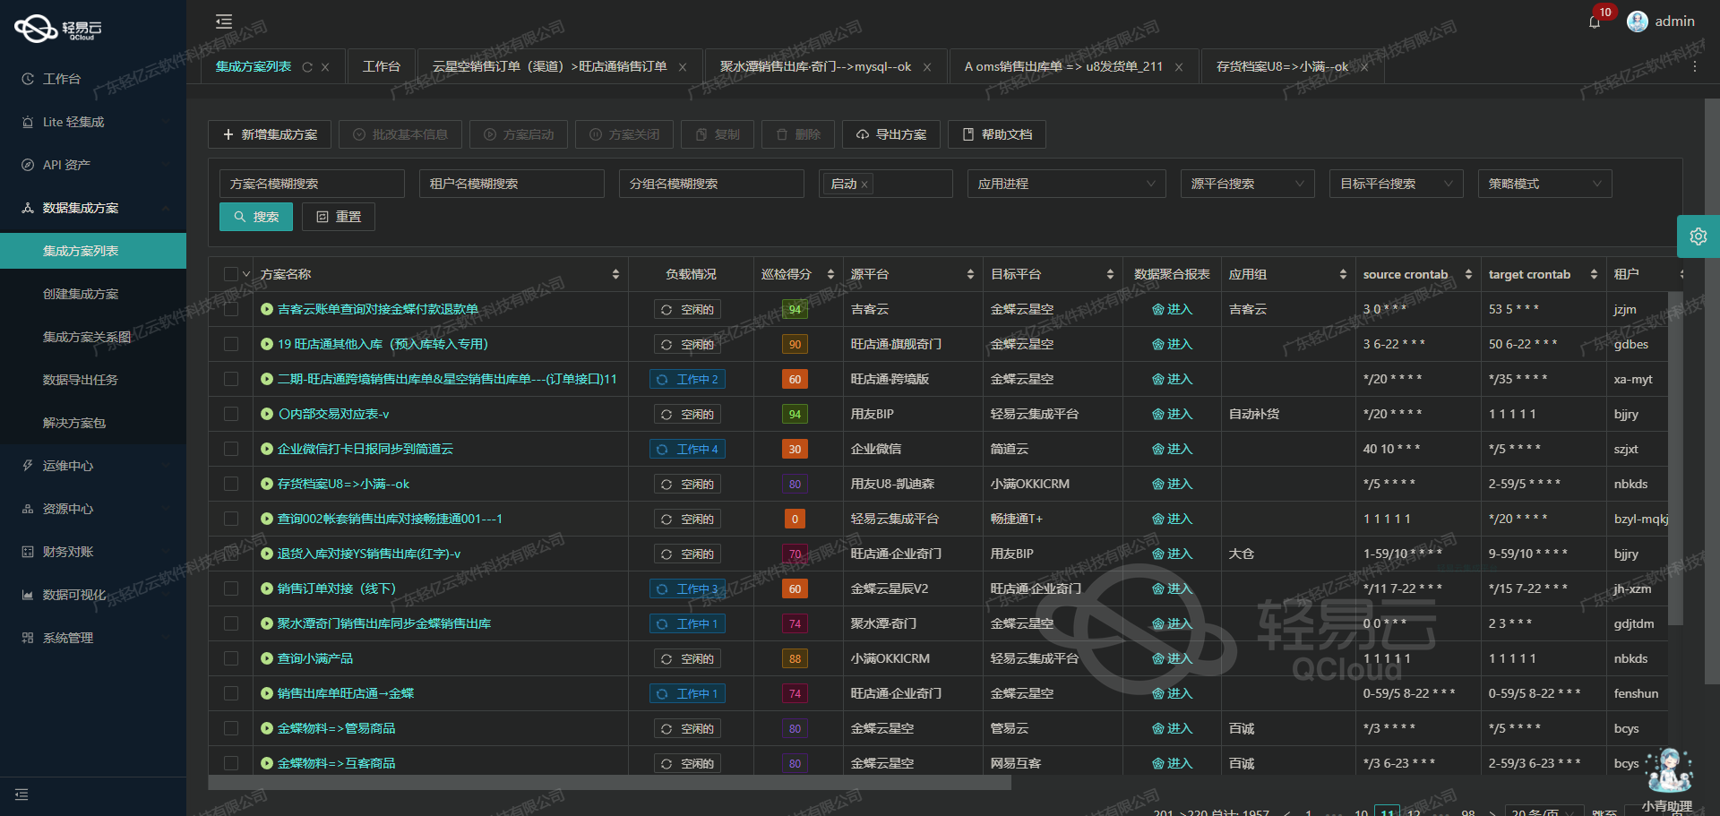The width and height of the screenshot is (1720, 816).
Task: Open the 源平台搜索 dropdown
Action: 1247,184
